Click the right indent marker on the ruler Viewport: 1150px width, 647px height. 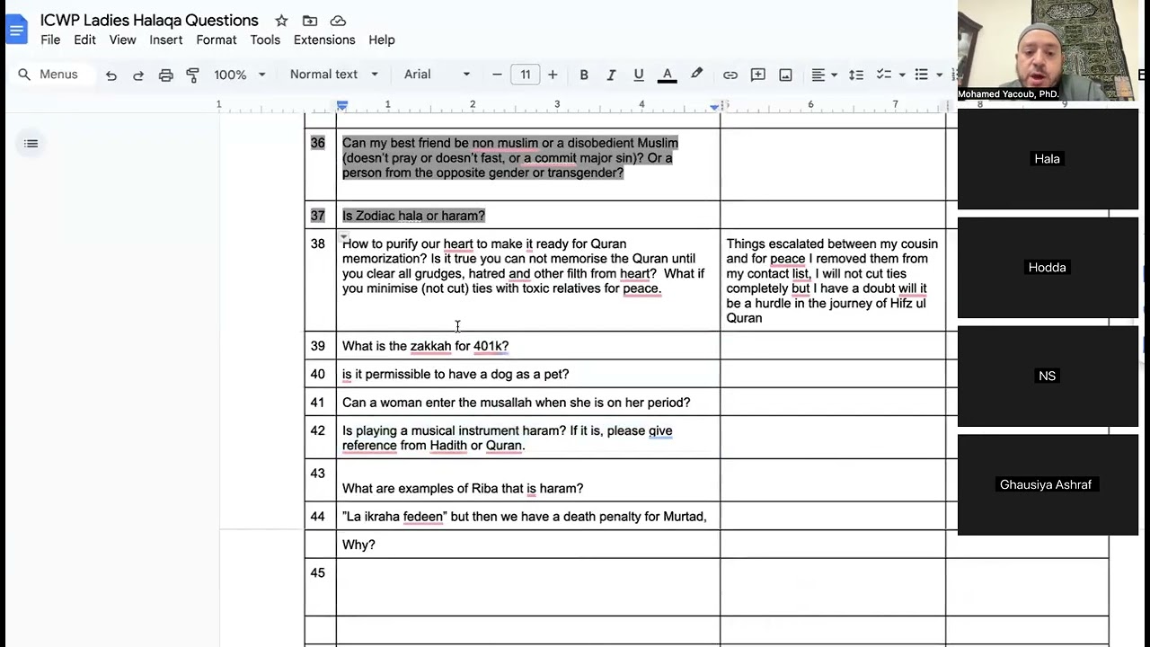[x=714, y=106]
